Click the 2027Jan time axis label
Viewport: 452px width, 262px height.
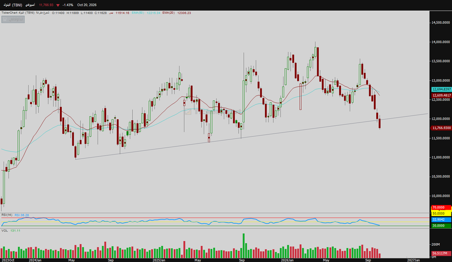click(x=413, y=260)
